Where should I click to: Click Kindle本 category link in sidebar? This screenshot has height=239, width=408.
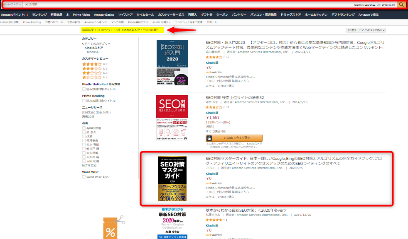(93, 52)
